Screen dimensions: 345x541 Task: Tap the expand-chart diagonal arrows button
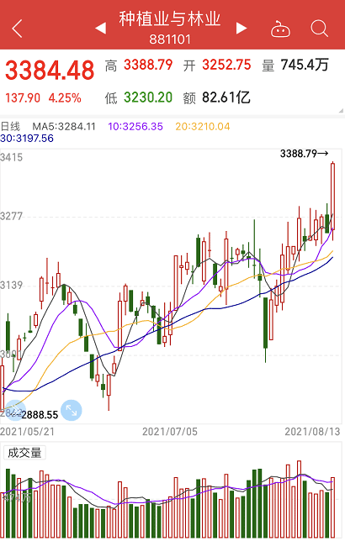point(72,410)
